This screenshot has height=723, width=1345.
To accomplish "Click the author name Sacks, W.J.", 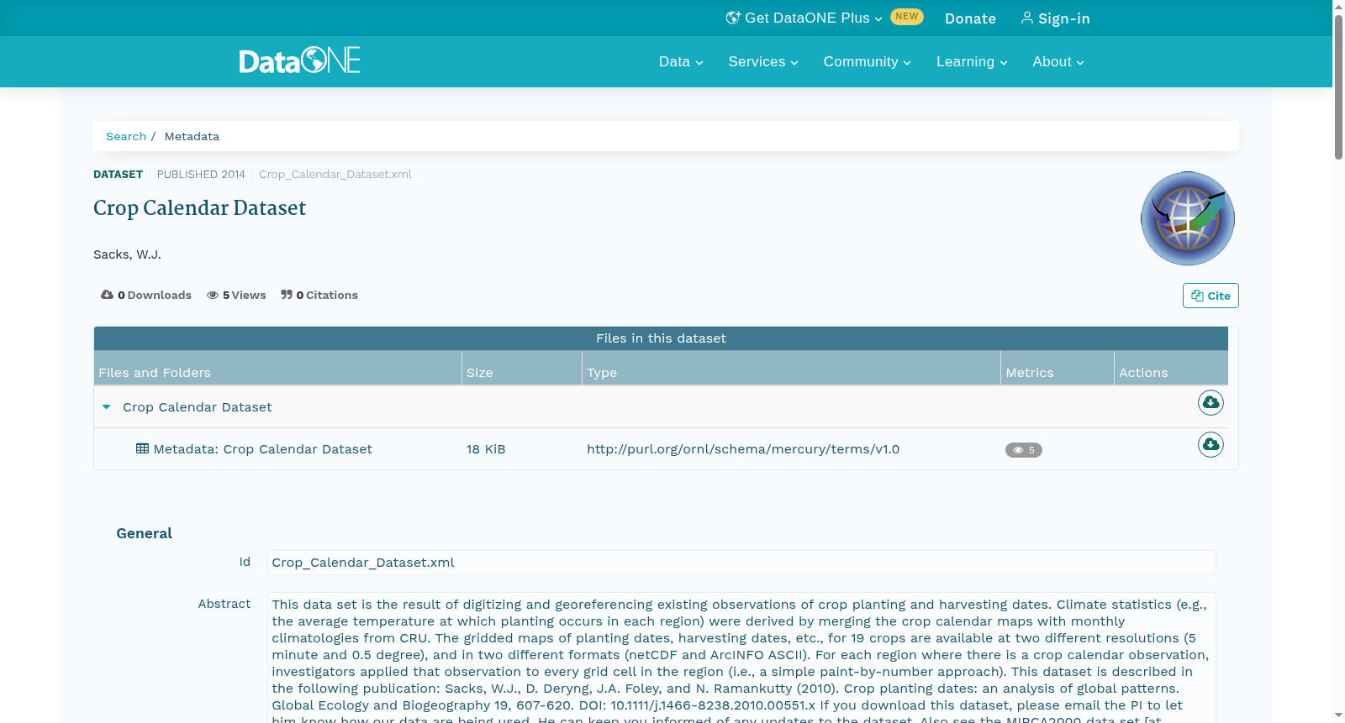I will pyautogui.click(x=127, y=254).
